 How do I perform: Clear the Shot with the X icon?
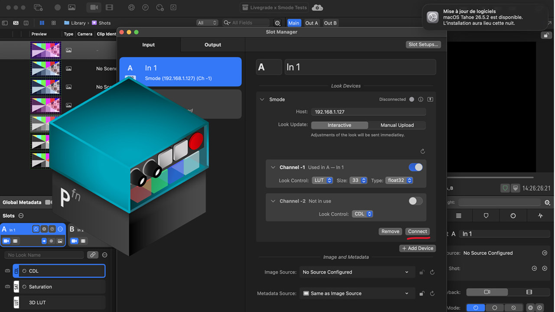click(x=545, y=268)
